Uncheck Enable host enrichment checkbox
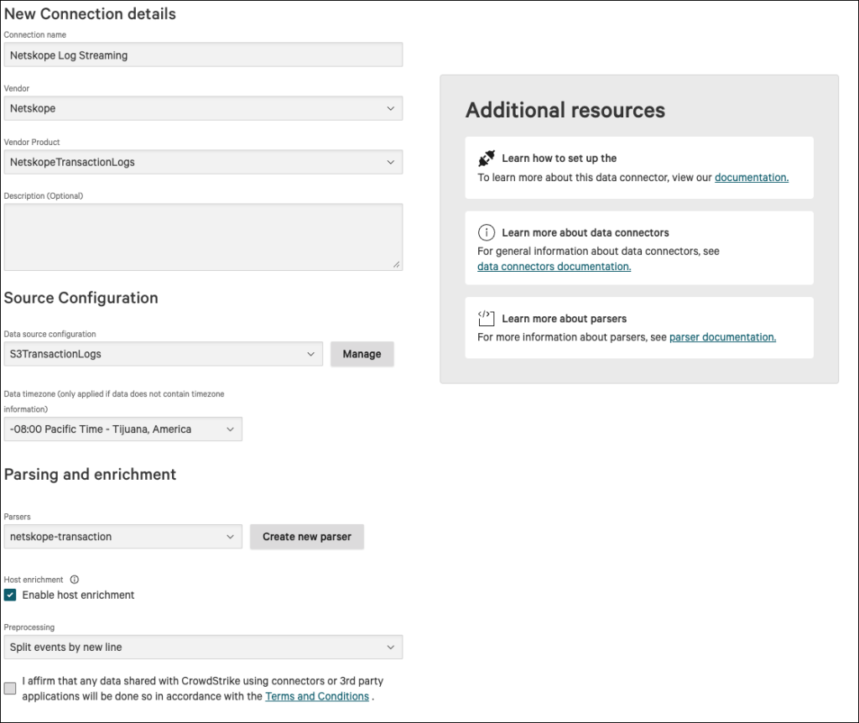 click(x=10, y=595)
